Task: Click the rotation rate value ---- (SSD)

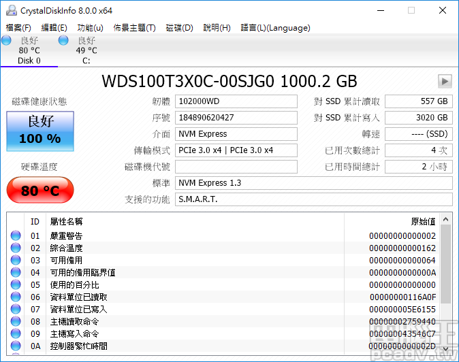Action: (419, 134)
